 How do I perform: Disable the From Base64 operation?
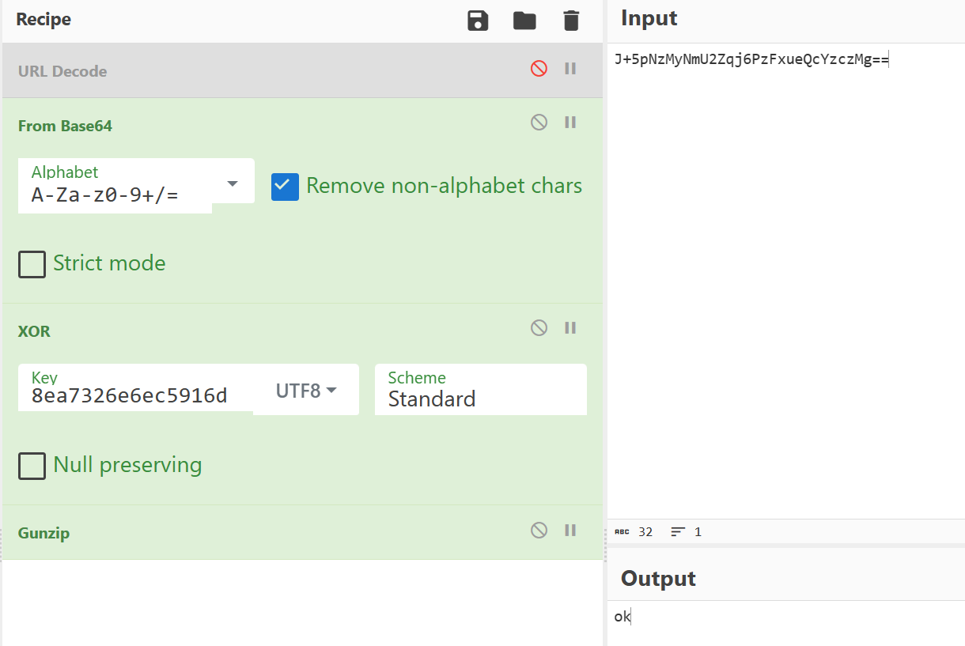tap(539, 123)
